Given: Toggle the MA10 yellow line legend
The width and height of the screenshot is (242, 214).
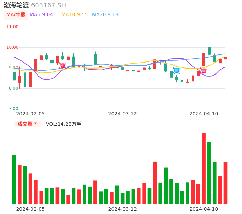Looking at the screenshot, I should pos(74,15).
